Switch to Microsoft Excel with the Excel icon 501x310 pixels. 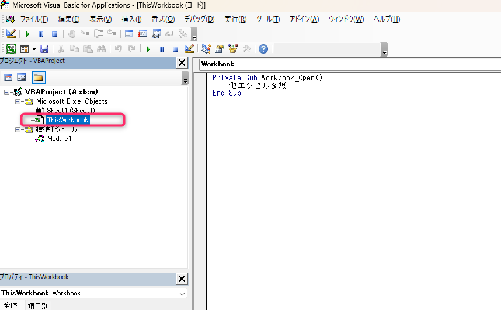click(x=11, y=49)
